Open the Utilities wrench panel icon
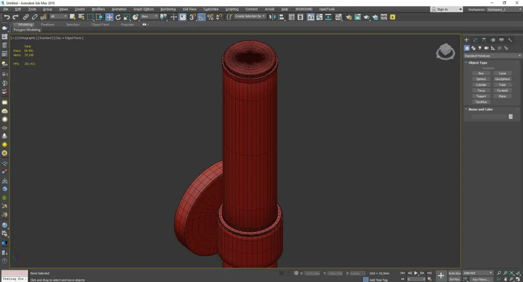 [510, 40]
